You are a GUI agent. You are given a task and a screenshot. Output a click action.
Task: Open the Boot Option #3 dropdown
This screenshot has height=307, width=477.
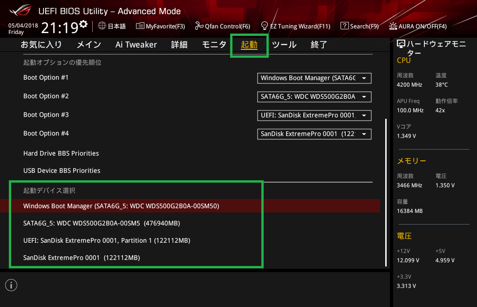pyautogui.click(x=314, y=116)
